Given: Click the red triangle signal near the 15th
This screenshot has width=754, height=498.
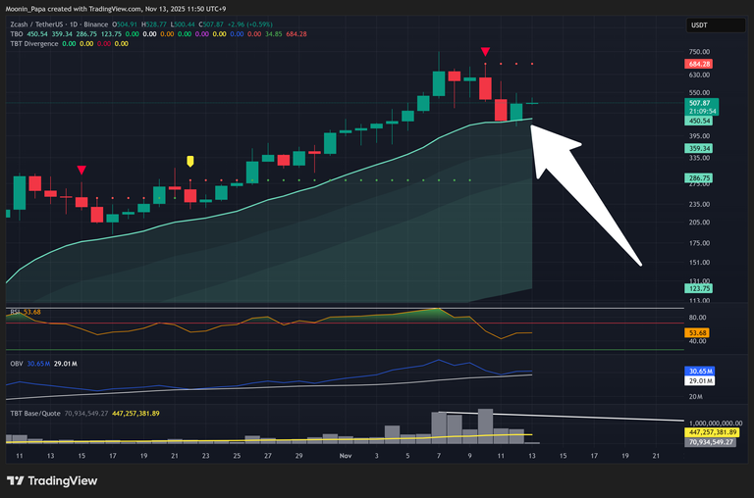Looking at the screenshot, I should tap(81, 171).
